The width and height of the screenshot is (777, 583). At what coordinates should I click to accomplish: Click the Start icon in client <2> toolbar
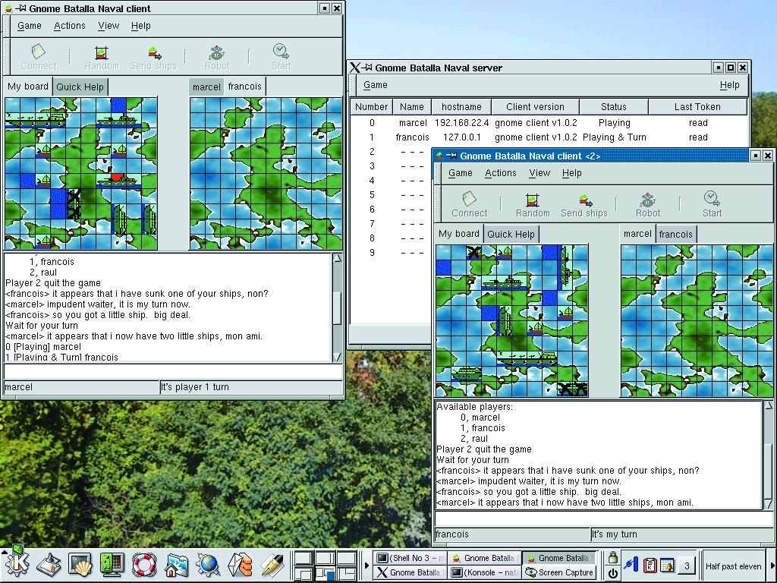coord(712,203)
